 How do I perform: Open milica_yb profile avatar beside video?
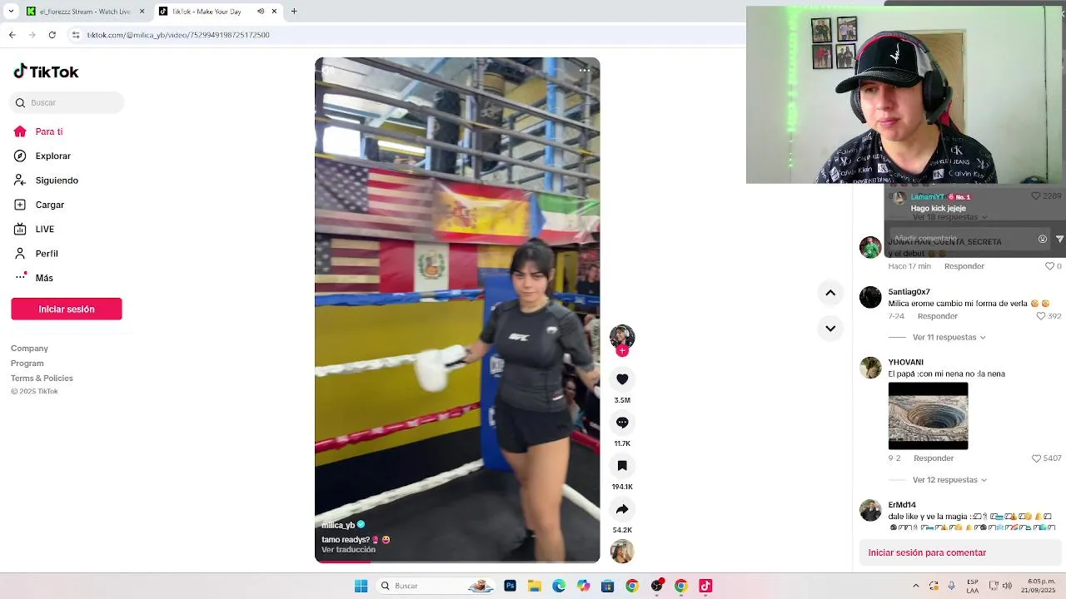coord(622,337)
